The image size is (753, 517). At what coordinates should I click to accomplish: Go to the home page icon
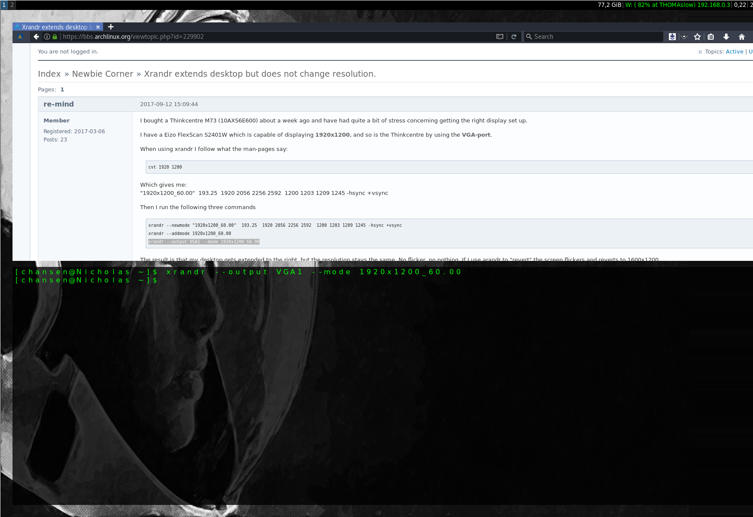742,37
